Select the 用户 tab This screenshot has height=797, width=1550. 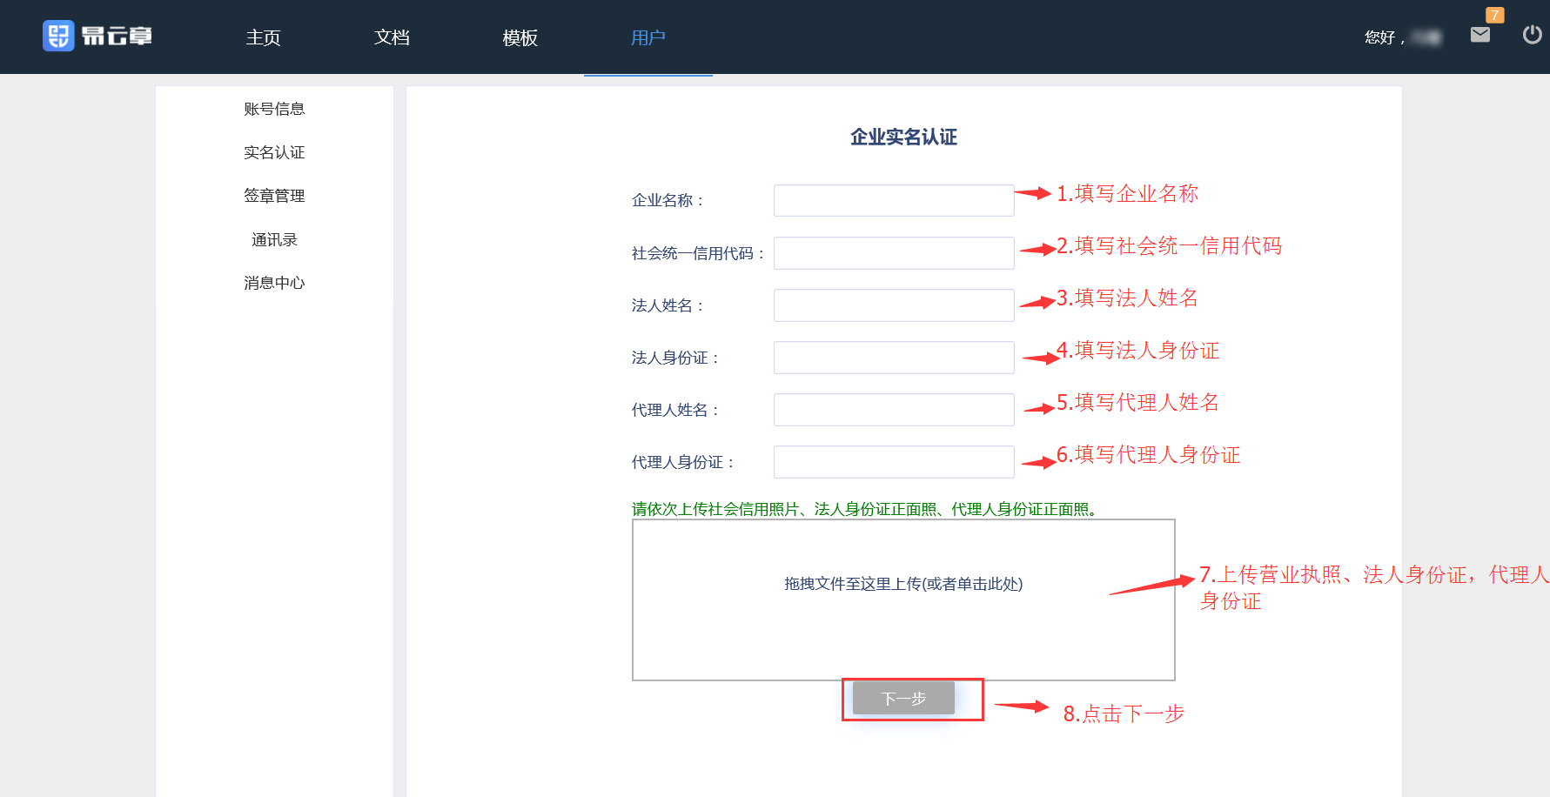[x=648, y=37]
